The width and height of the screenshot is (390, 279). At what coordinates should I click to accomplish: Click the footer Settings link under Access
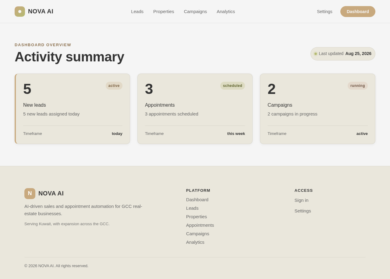[303, 211]
